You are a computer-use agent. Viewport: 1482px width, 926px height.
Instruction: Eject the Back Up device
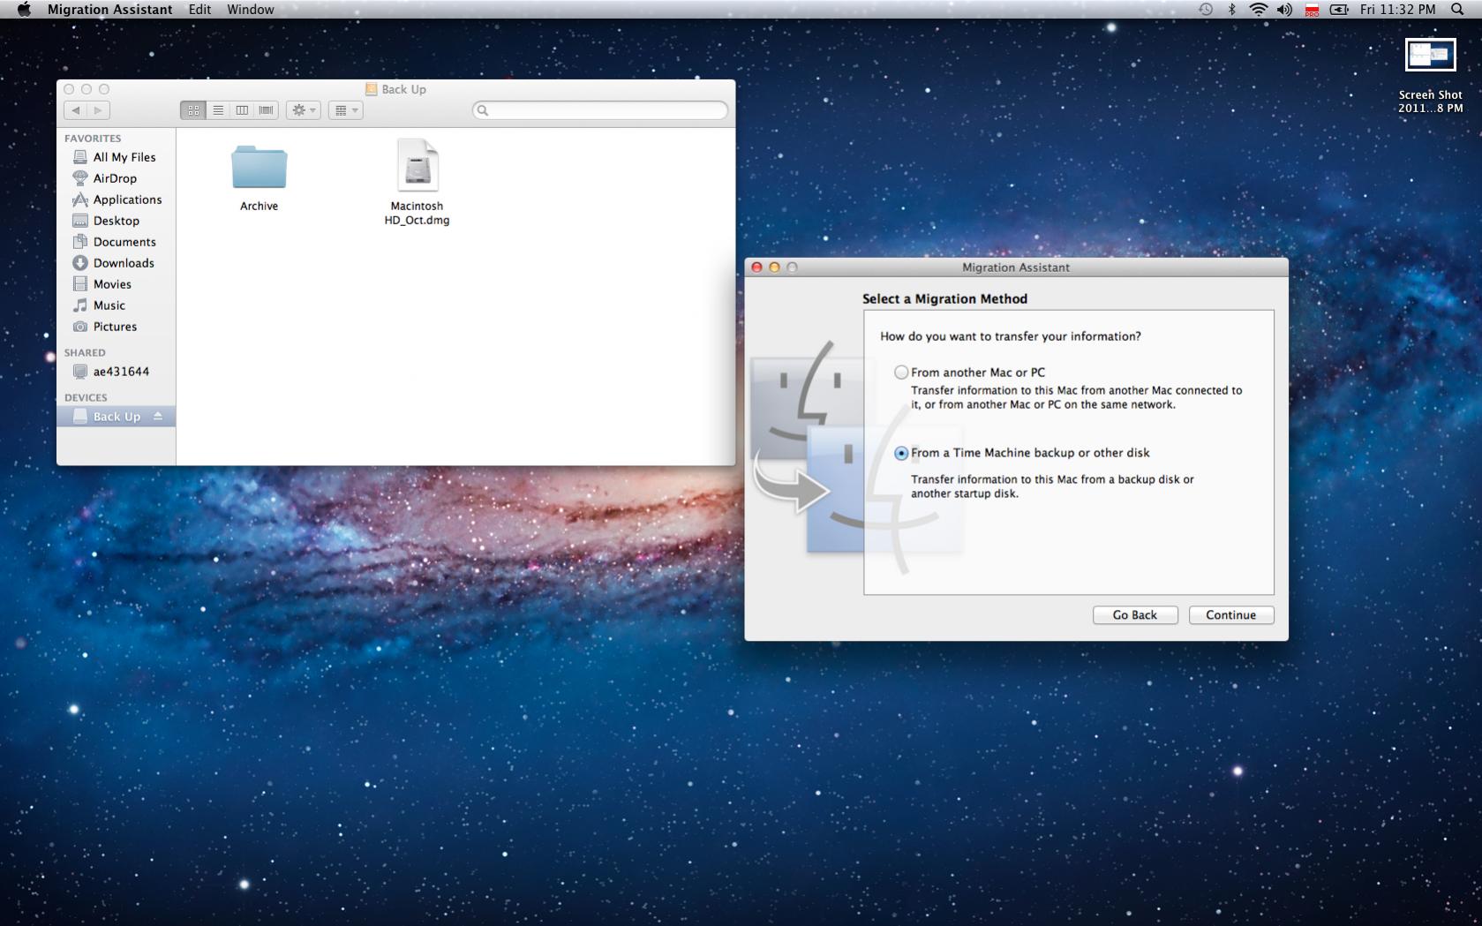158,416
